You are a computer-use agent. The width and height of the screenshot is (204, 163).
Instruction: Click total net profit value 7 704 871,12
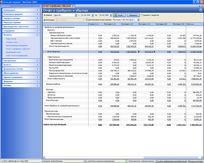(196, 125)
